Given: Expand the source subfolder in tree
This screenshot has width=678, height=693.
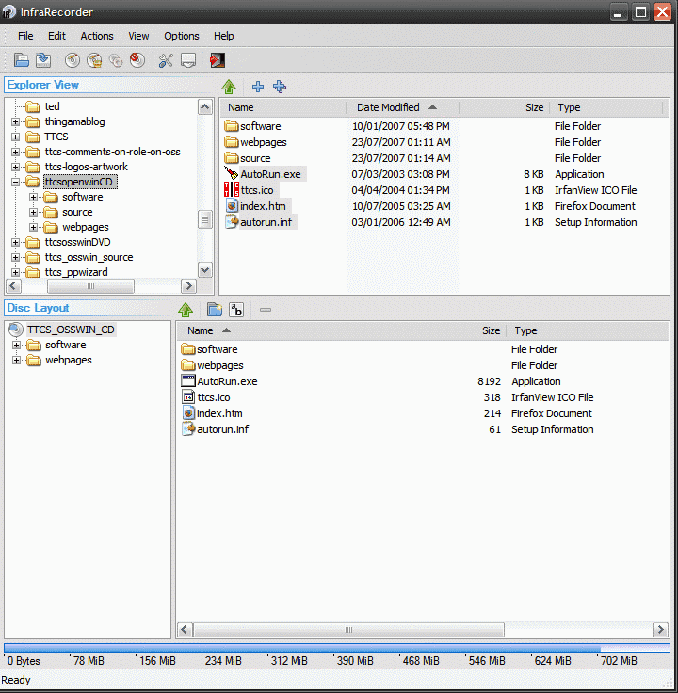Looking at the screenshot, I should point(33,212).
